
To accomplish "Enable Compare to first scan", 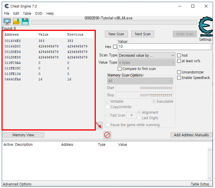I will pos(119,69).
